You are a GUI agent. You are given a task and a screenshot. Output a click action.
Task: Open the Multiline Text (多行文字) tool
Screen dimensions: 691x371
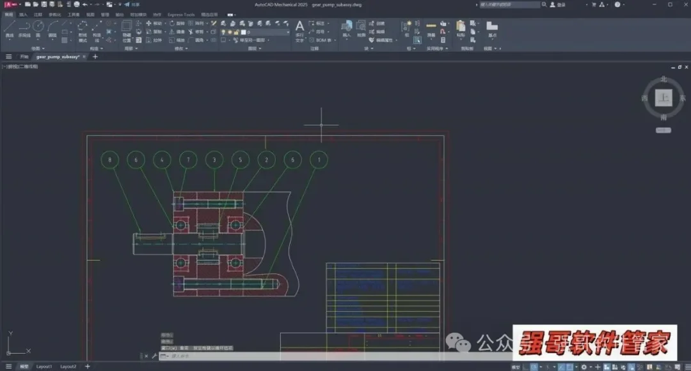coord(299,31)
